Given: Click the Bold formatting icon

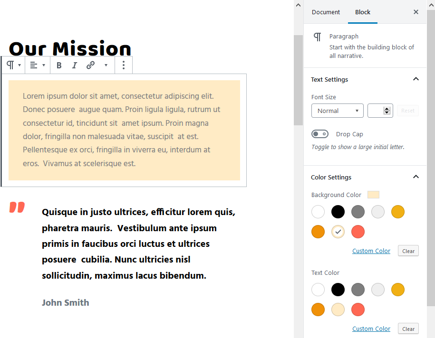Looking at the screenshot, I should point(59,66).
